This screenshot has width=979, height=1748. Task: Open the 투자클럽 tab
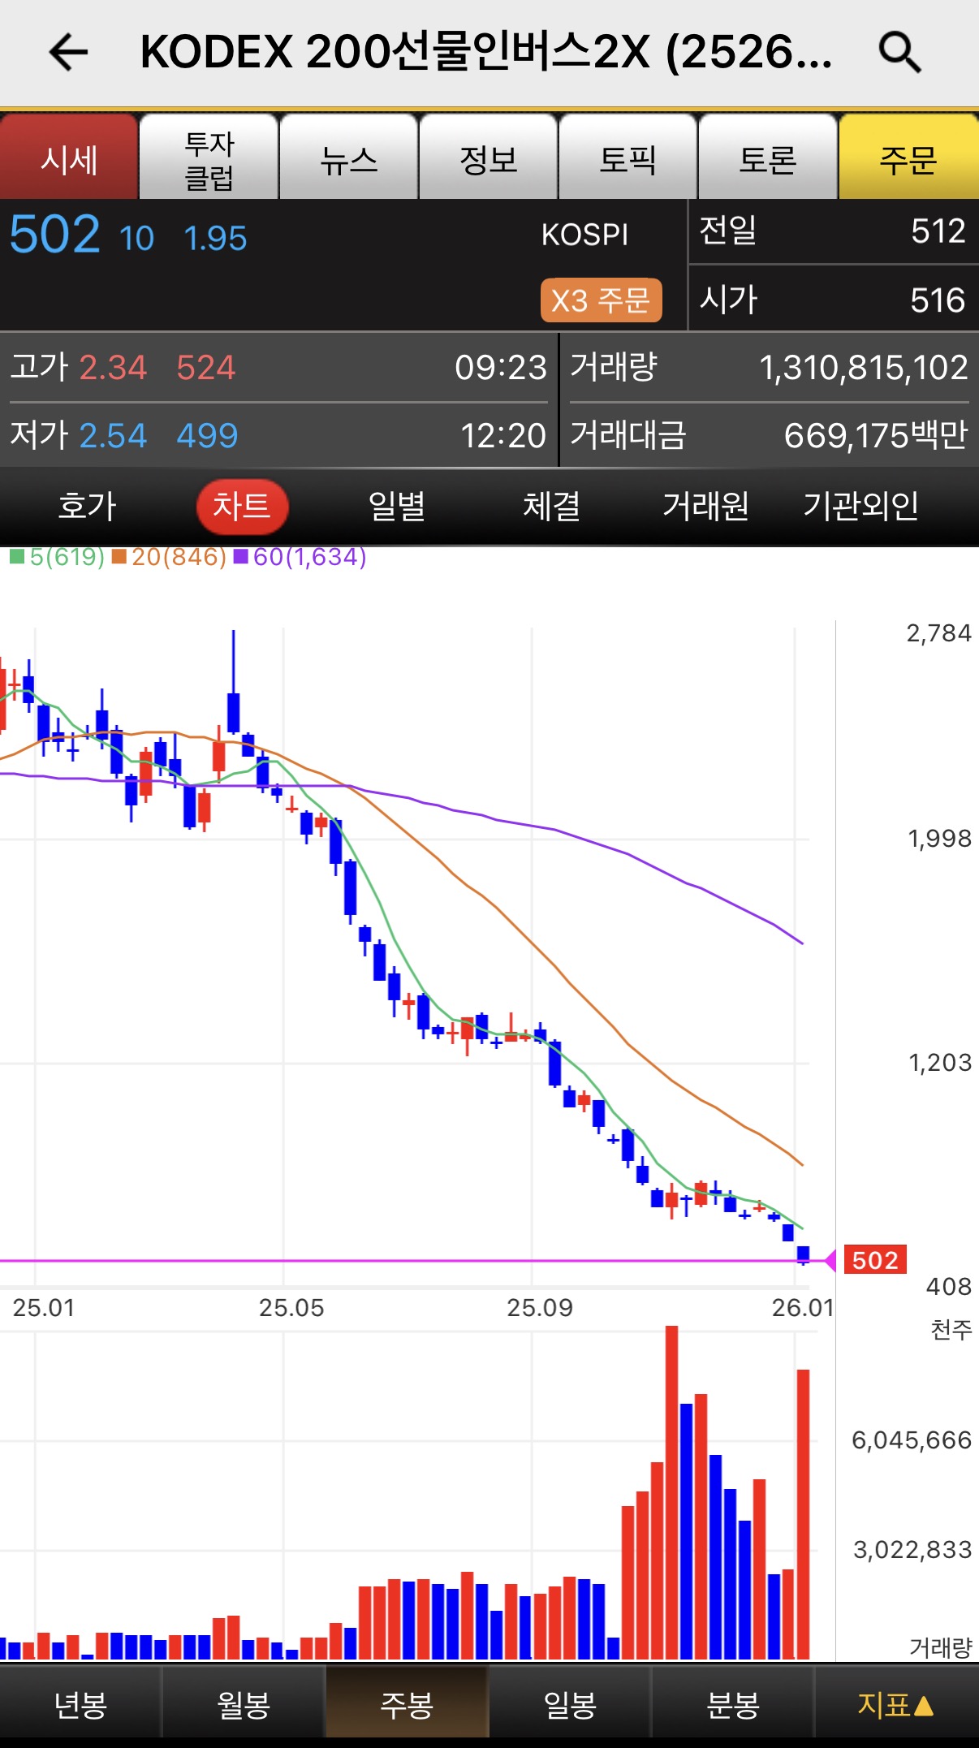coord(209,158)
